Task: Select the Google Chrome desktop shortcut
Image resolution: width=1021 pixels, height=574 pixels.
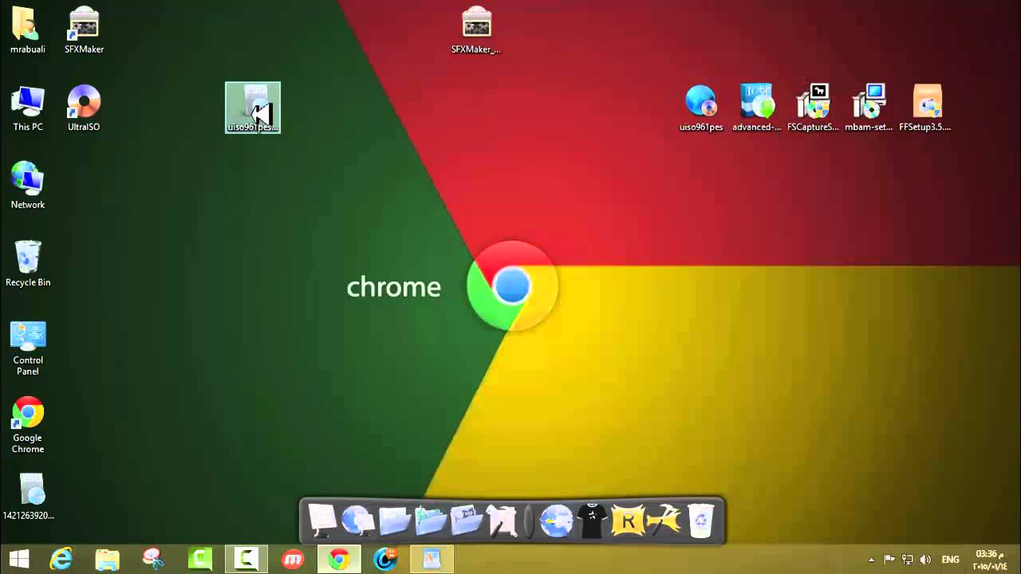Action: pyautogui.click(x=28, y=425)
